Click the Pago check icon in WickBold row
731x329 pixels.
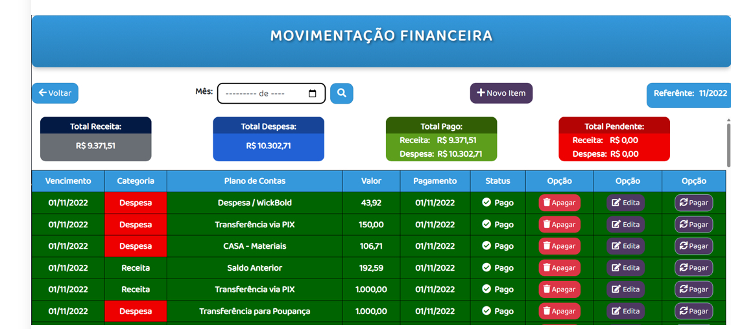click(x=486, y=203)
